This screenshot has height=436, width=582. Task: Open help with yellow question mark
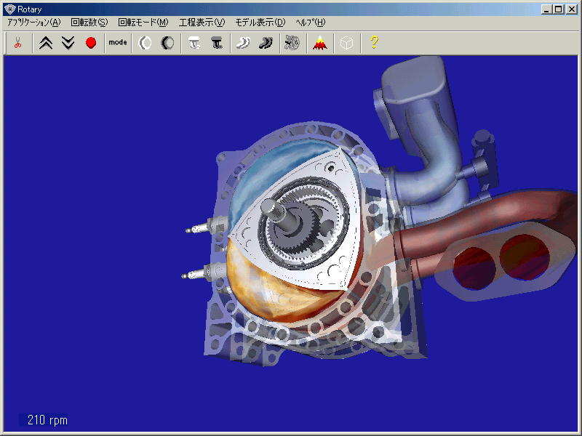374,43
